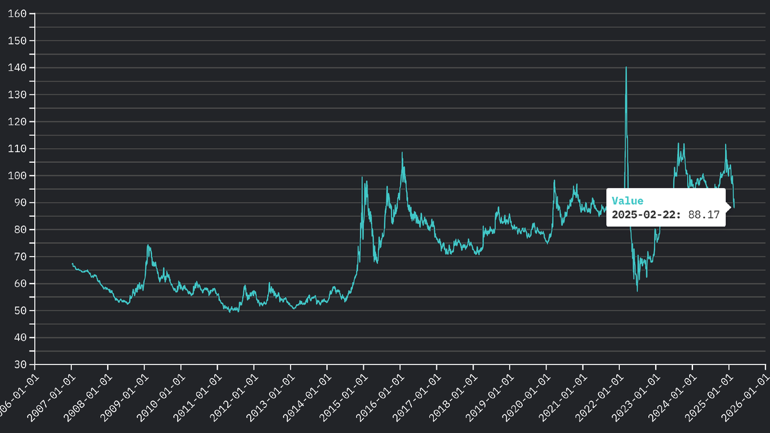Click the 60 y-axis label
Screen dimensions: 770x433
click(21, 284)
